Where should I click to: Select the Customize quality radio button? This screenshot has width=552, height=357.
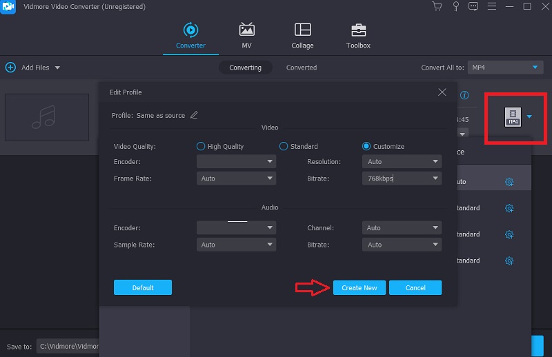[x=366, y=146]
